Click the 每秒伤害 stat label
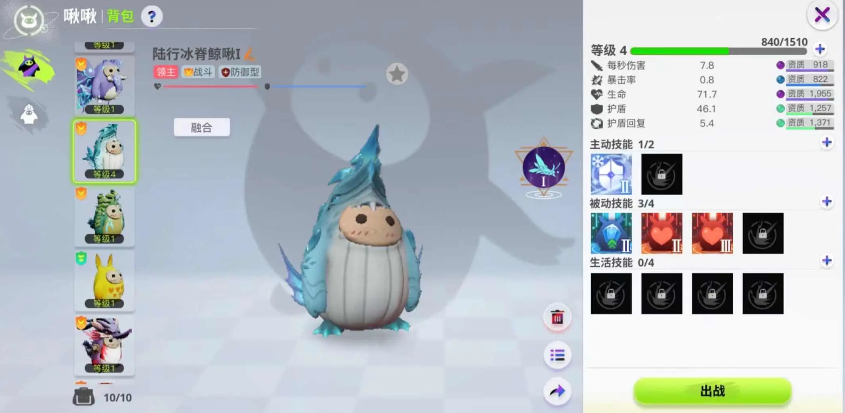 626,65
